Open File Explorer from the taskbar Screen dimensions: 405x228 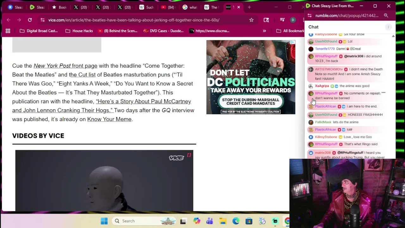point(223,221)
